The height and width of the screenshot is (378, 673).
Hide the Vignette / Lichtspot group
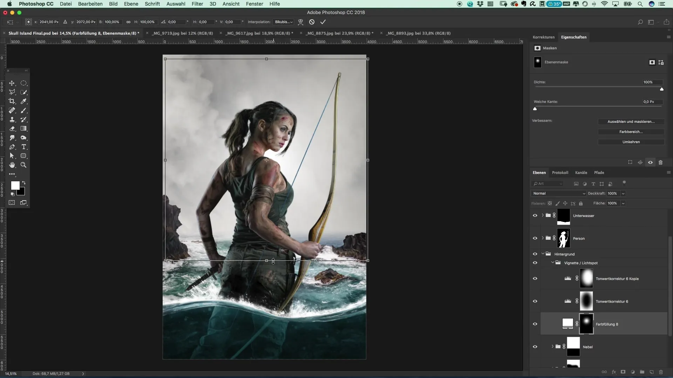click(x=535, y=263)
